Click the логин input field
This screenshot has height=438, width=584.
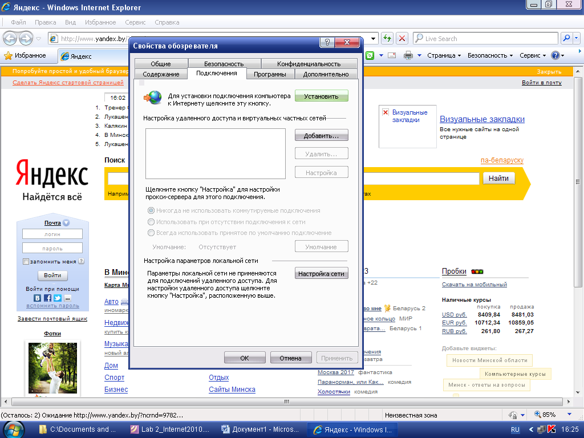click(x=52, y=234)
